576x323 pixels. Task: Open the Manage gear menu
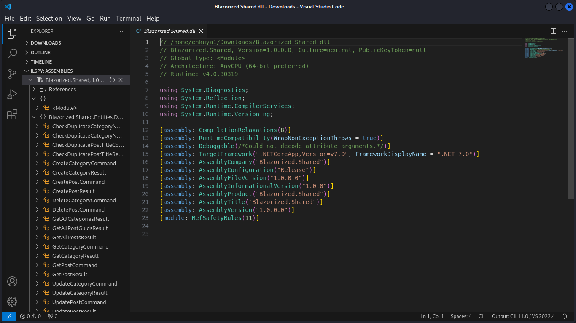12,301
